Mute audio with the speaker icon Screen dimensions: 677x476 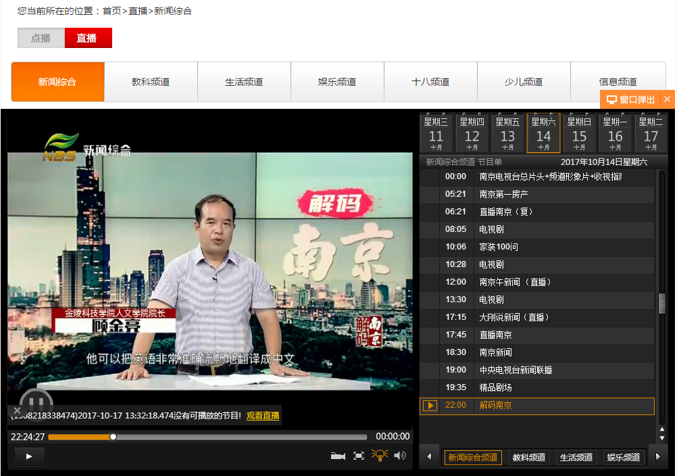tap(400, 456)
